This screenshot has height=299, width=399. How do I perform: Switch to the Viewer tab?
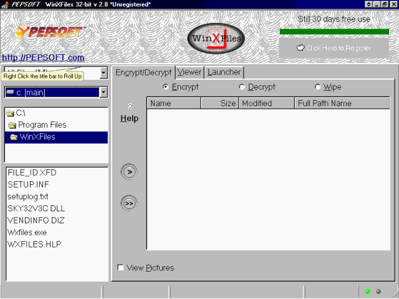pyautogui.click(x=190, y=72)
